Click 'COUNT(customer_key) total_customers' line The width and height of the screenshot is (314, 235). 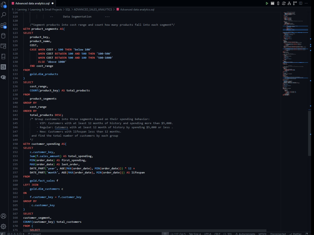(x=52, y=222)
